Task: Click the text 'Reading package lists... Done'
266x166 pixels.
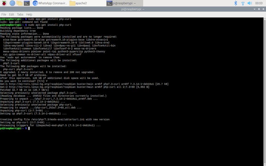Action: (22, 28)
